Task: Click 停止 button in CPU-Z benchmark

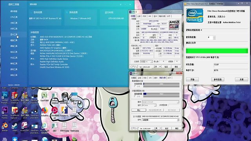Action: pos(139,110)
